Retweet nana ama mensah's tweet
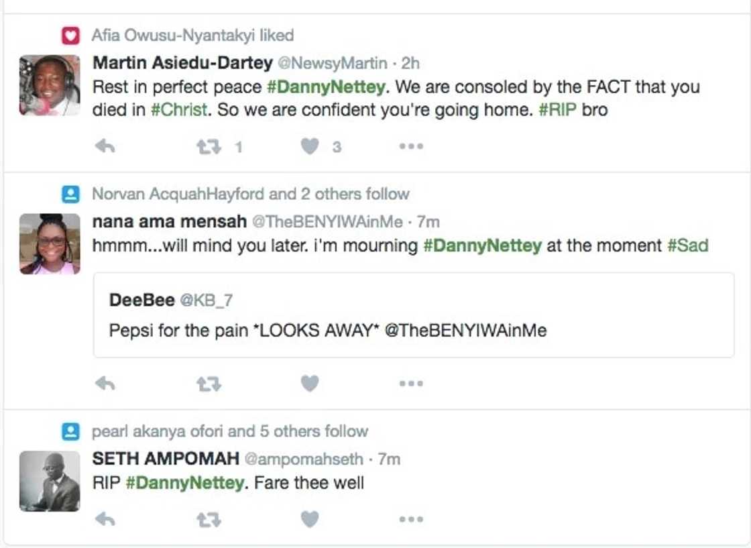Image resolution: width=751 pixels, height=548 pixels. click(x=209, y=383)
